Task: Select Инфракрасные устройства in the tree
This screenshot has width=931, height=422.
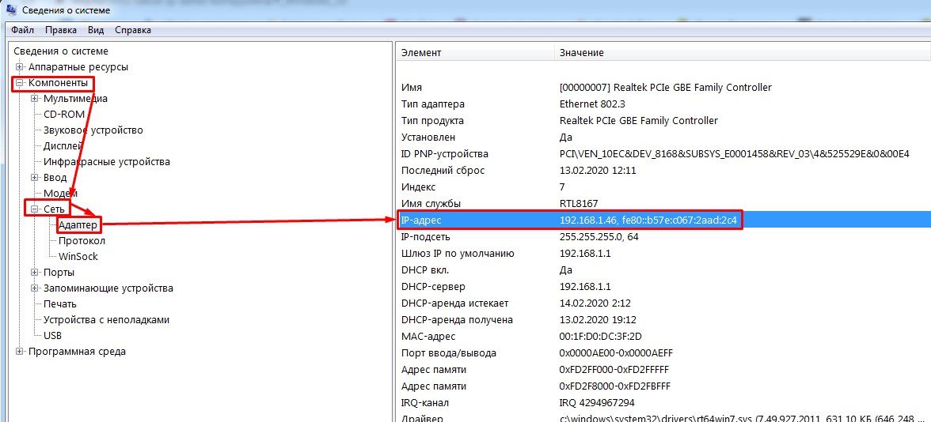Action: tap(107, 161)
